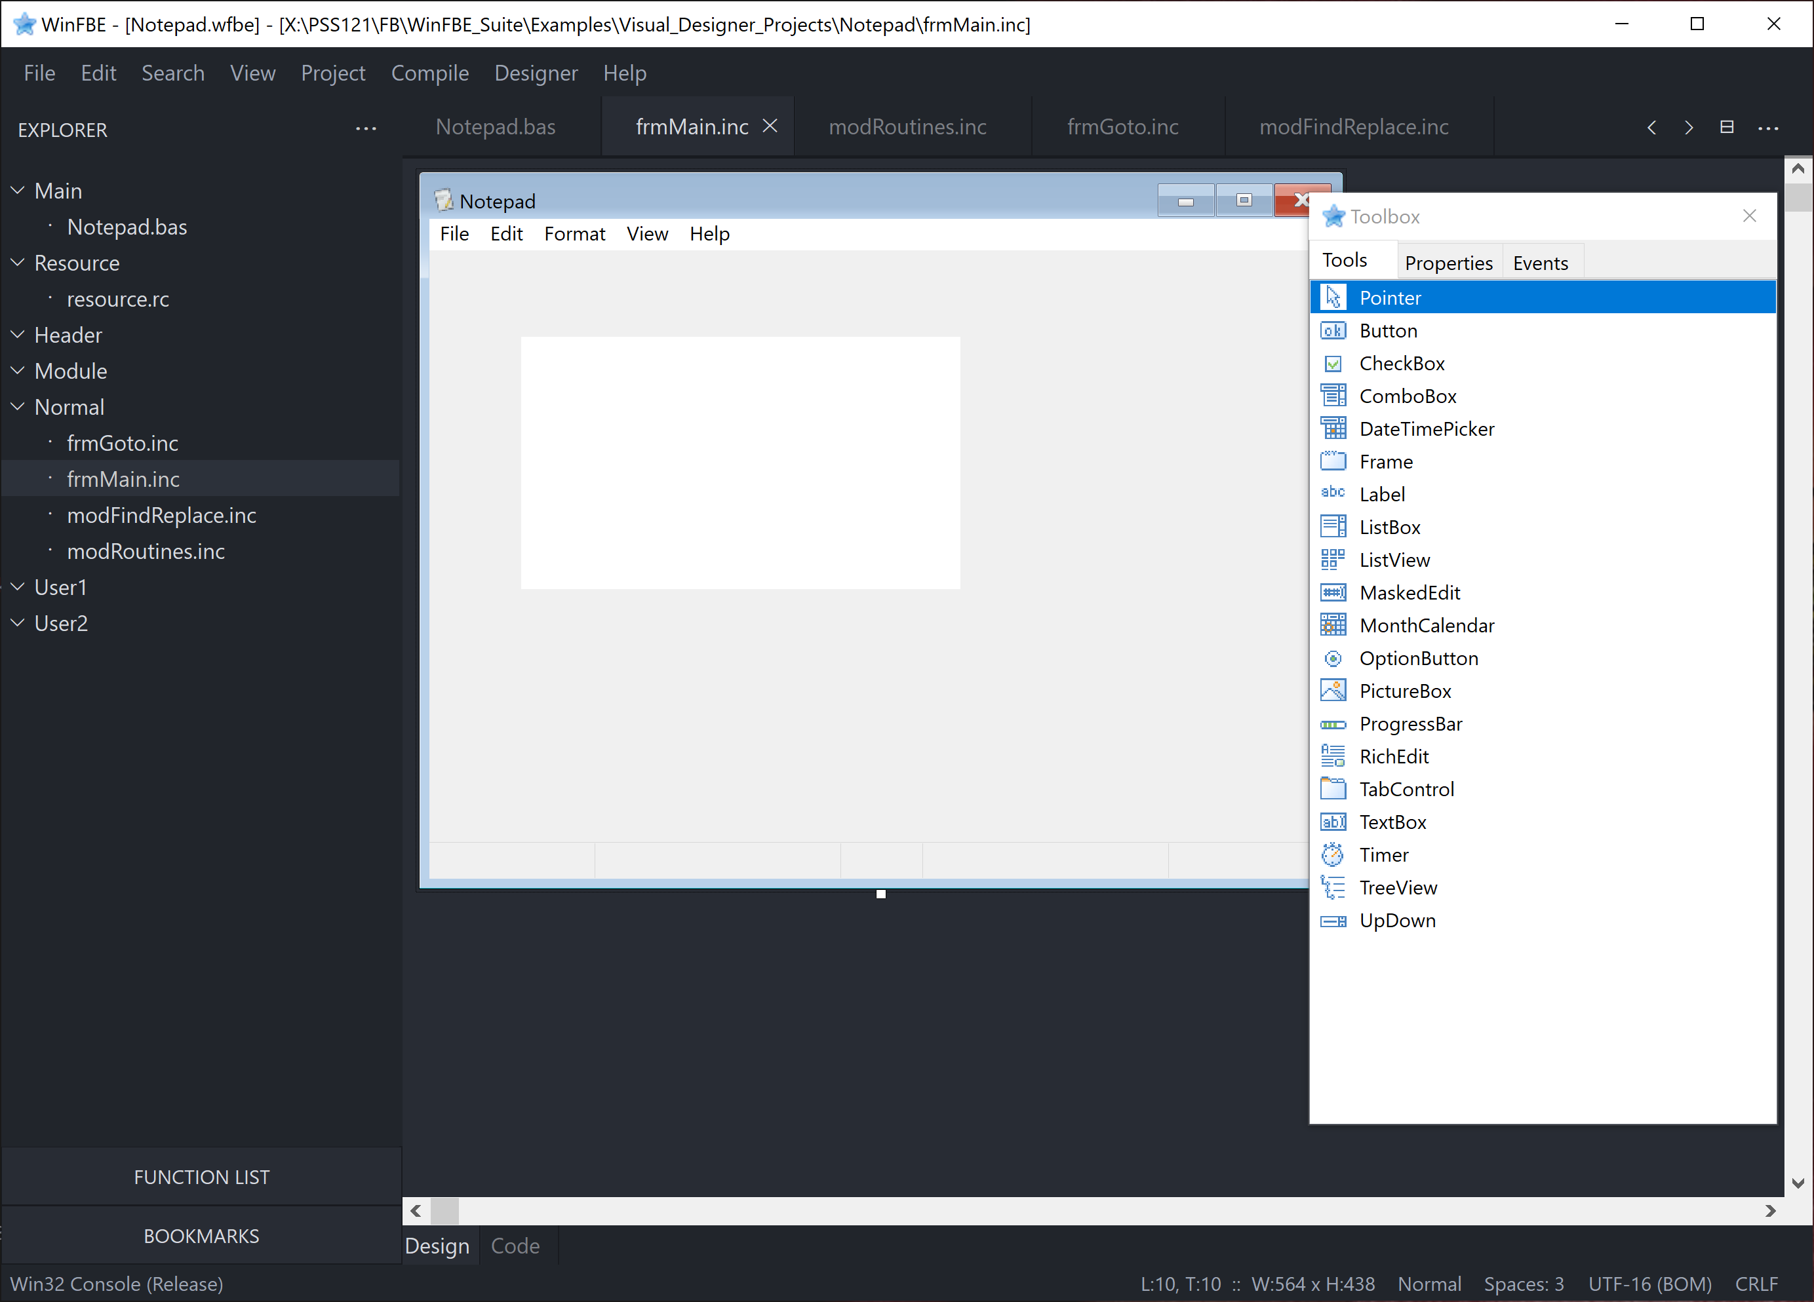The height and width of the screenshot is (1302, 1814).
Task: Collapse the Main explorer section
Action: tap(18, 190)
